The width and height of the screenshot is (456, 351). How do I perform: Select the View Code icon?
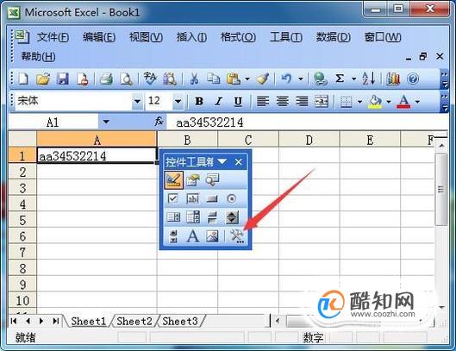coord(212,180)
